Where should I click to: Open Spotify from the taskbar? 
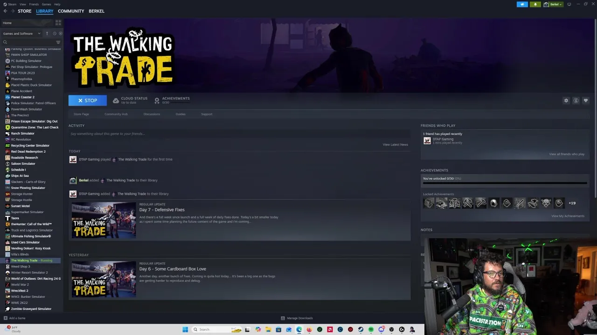click(x=371, y=329)
